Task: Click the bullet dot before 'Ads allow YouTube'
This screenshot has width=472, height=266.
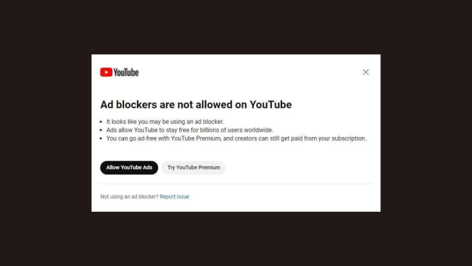Action: (x=101, y=130)
